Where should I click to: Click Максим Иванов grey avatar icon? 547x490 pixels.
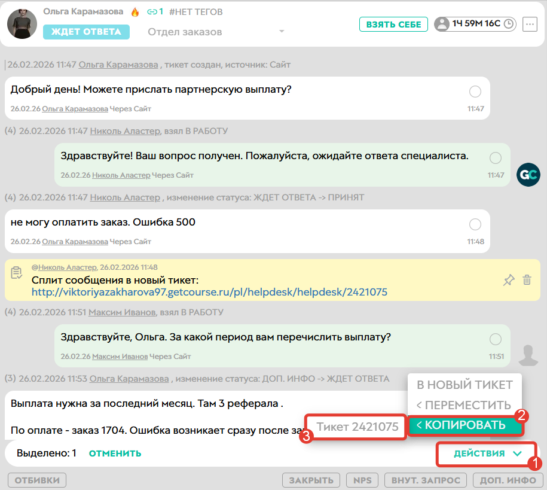(x=528, y=355)
